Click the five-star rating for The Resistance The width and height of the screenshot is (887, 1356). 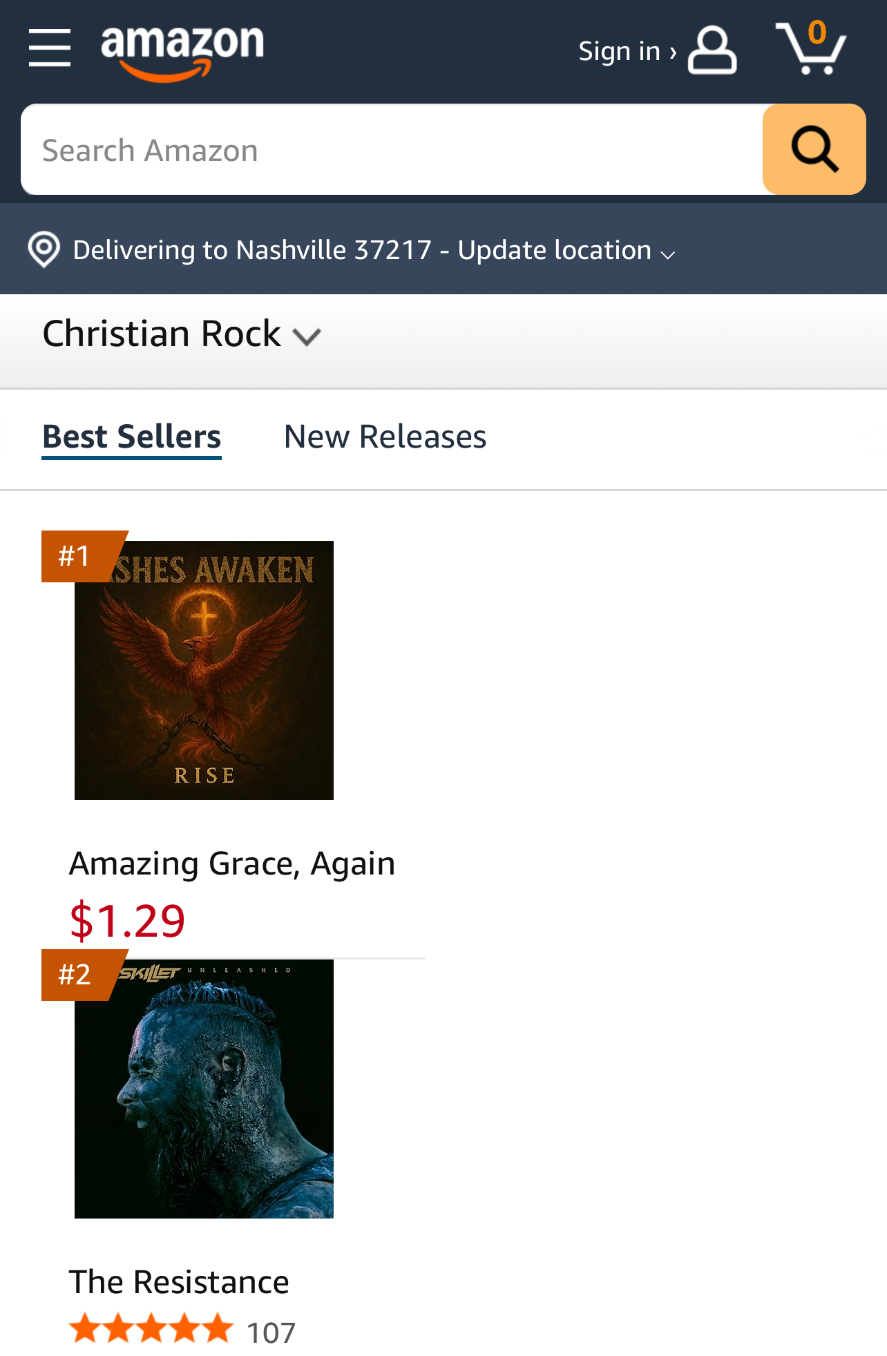tap(151, 1329)
